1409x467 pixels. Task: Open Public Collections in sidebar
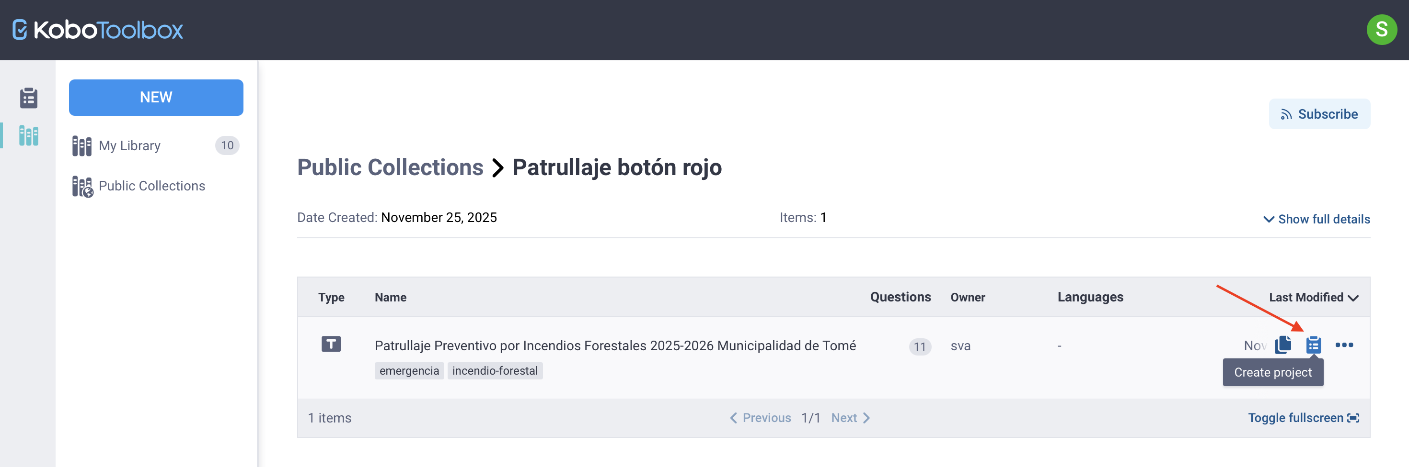point(151,186)
